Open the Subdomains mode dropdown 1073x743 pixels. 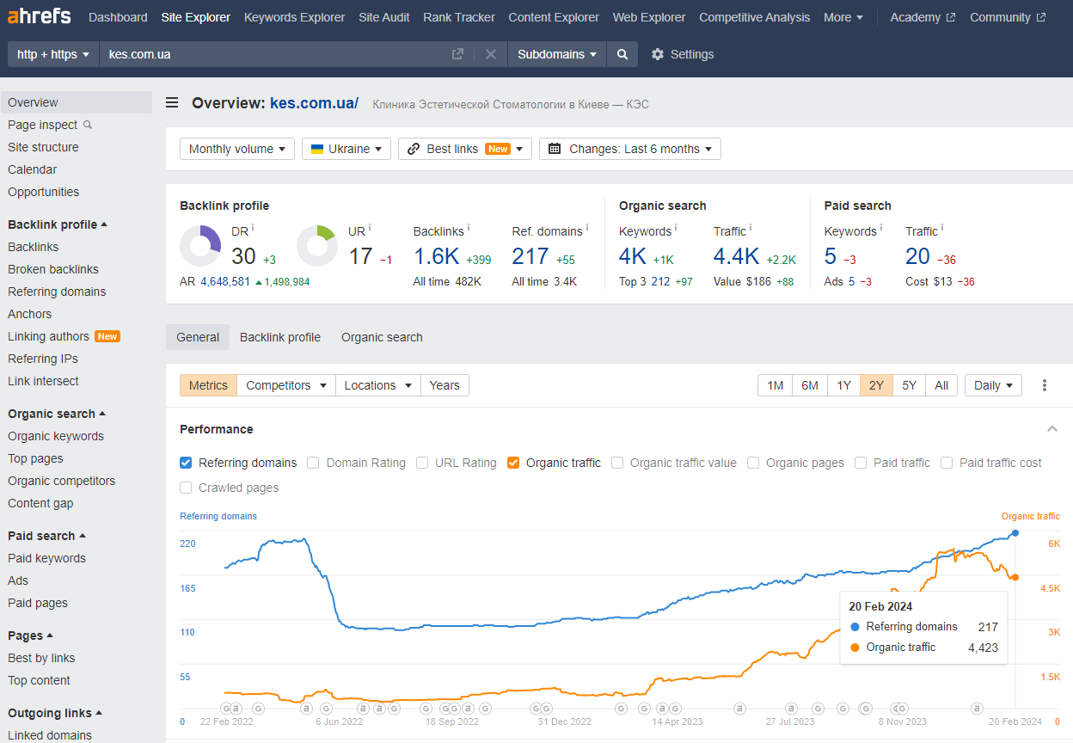click(557, 54)
